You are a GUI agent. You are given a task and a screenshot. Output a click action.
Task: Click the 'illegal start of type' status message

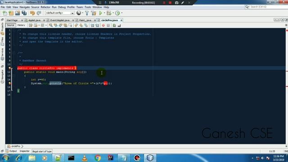tap(42, 151)
